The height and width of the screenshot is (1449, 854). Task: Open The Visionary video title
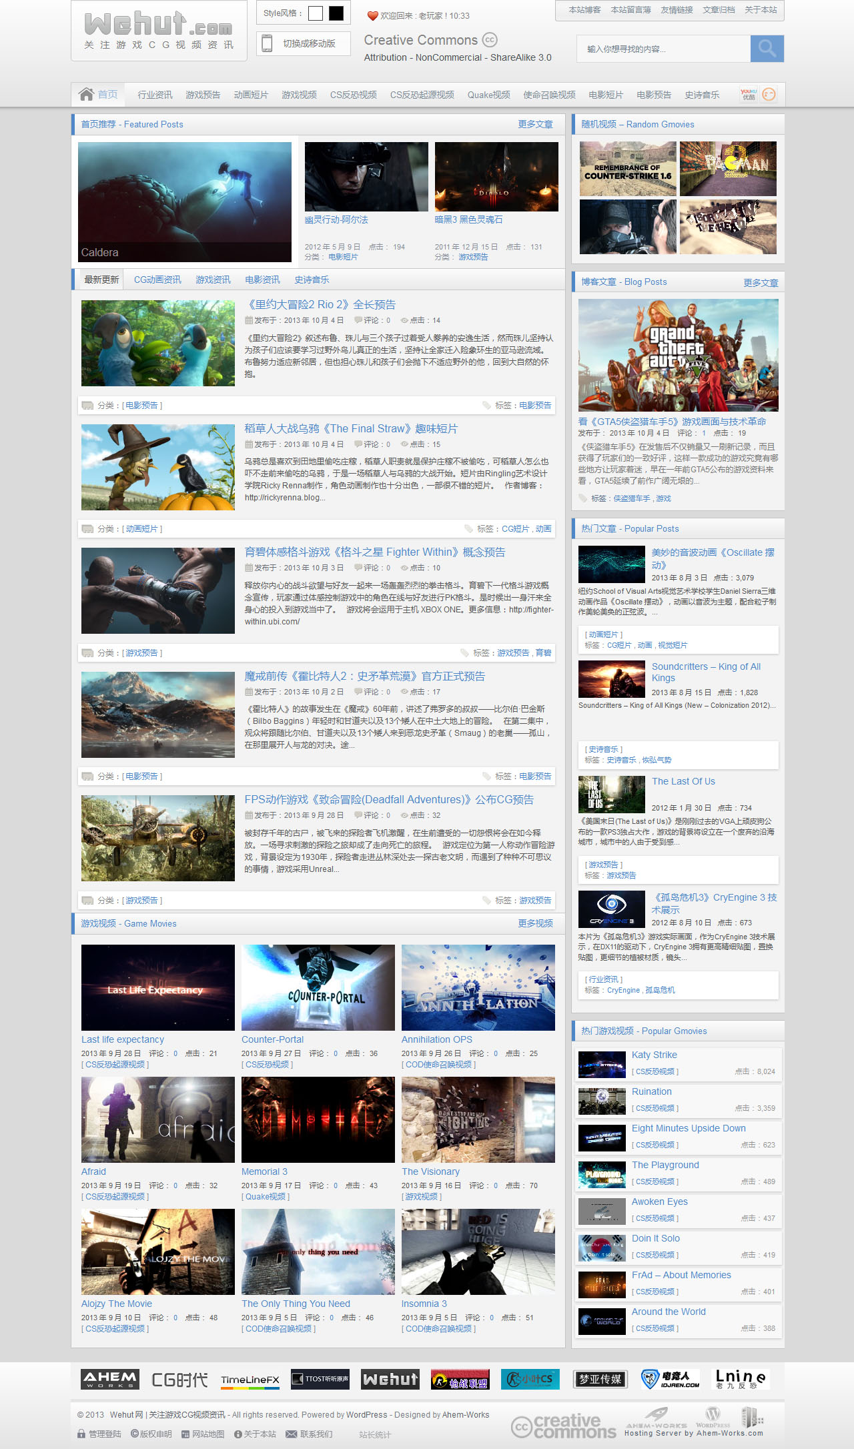click(430, 1171)
